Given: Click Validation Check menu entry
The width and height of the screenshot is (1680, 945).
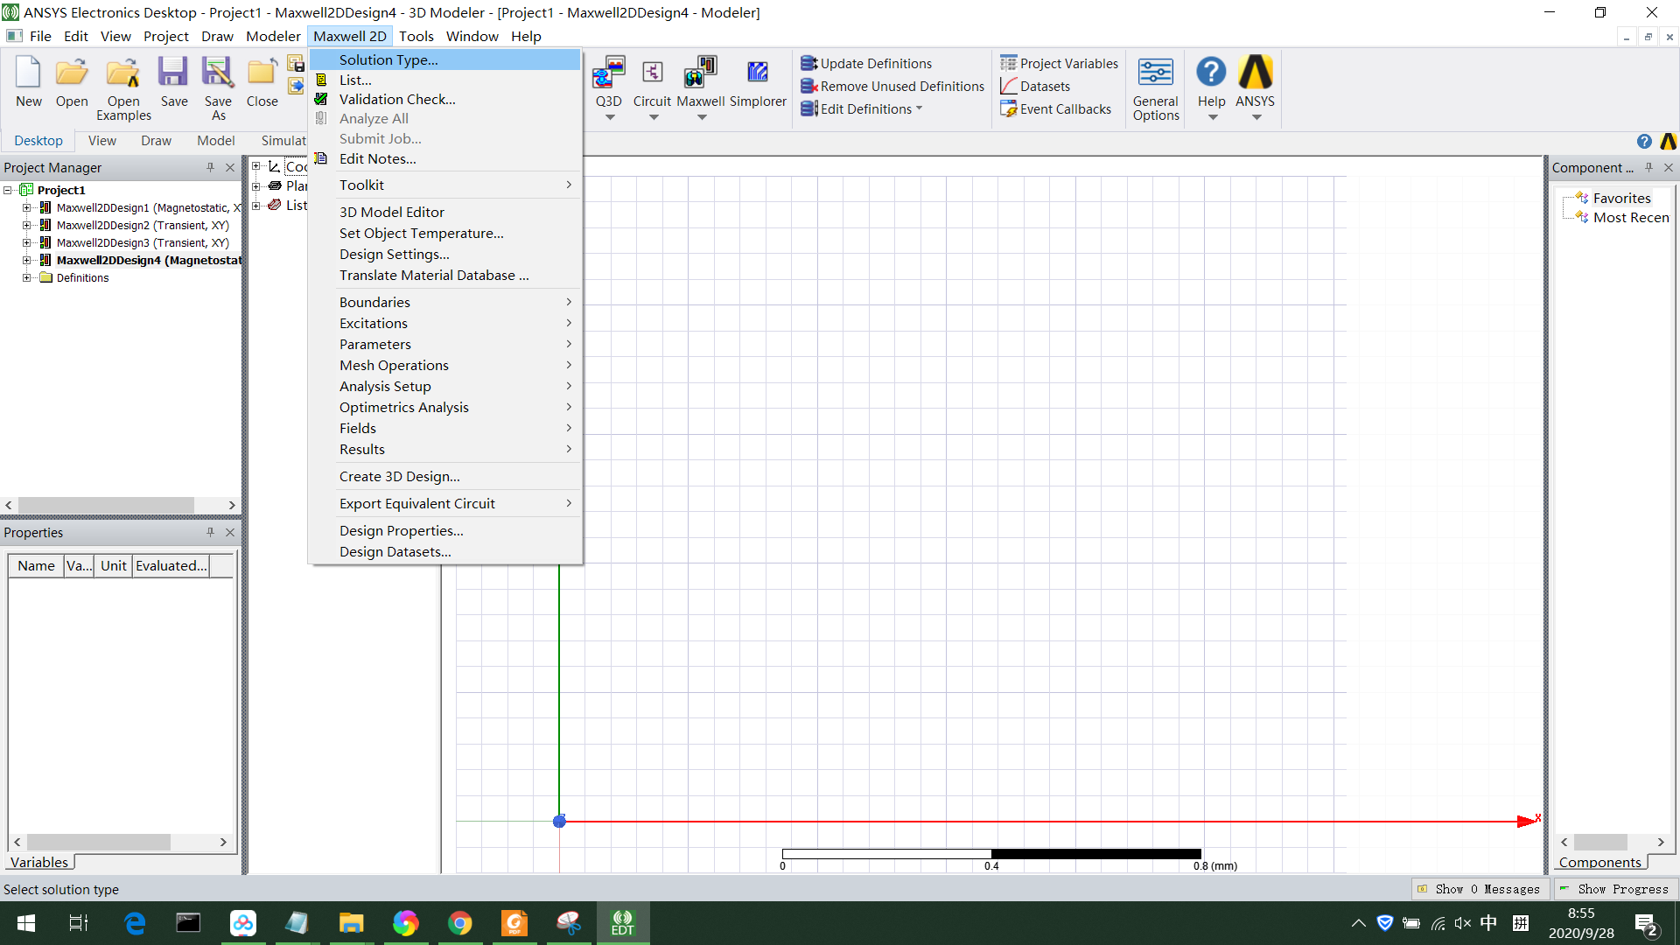Looking at the screenshot, I should click(x=397, y=99).
